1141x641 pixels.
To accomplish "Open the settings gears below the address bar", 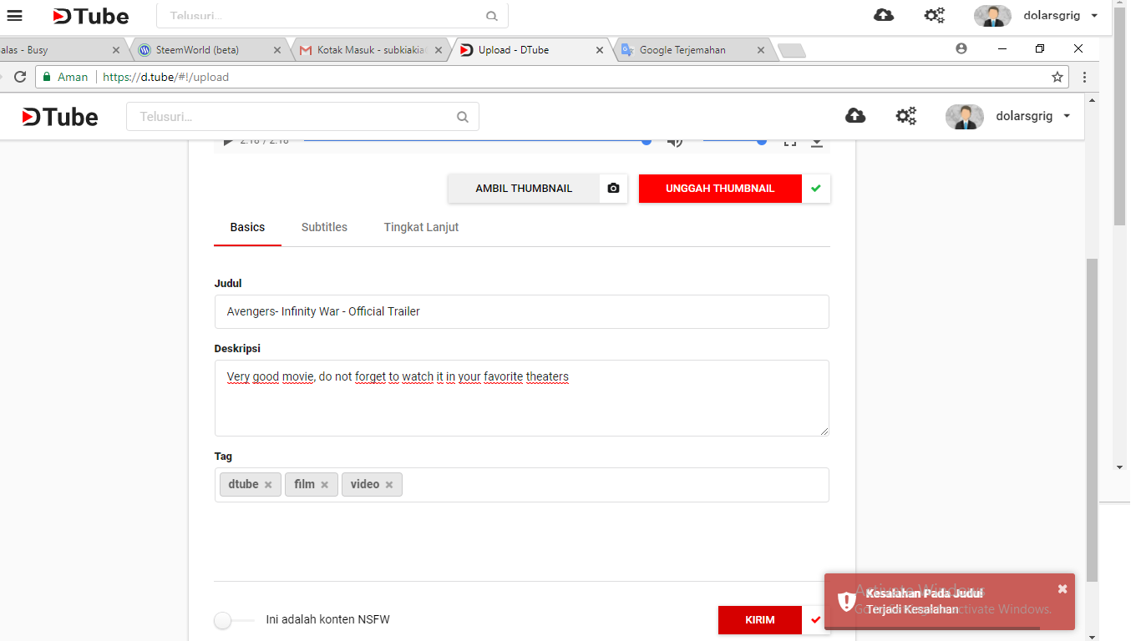I will point(905,116).
